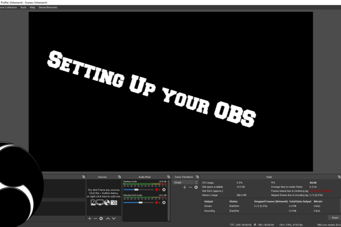Click 'Skipped frames due to encoding lag'
The height and width of the screenshot is (227, 341).
click(x=290, y=195)
